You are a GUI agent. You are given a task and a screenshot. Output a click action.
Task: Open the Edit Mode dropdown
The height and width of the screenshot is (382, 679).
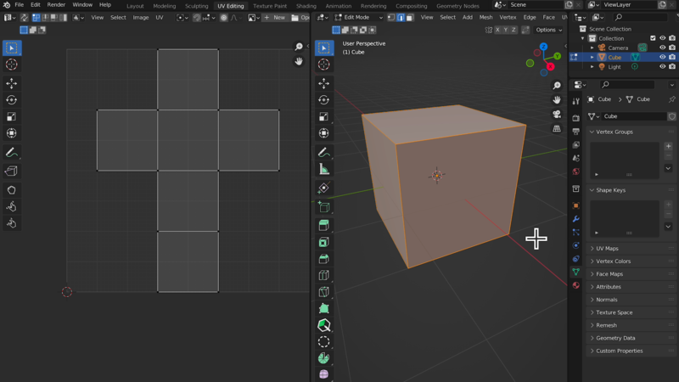[359, 17]
